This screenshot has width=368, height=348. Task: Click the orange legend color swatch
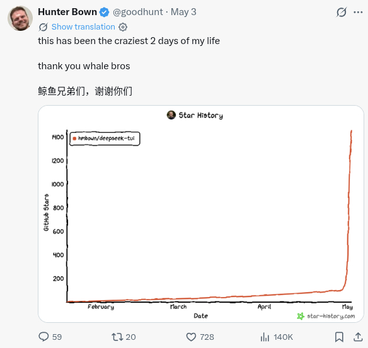coord(74,138)
